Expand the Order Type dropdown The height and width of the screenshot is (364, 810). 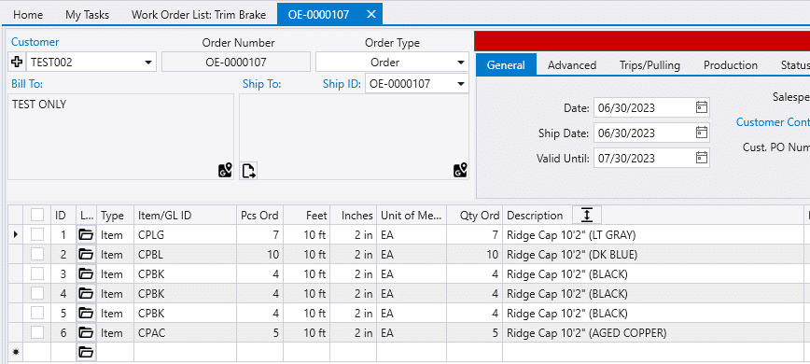[461, 63]
